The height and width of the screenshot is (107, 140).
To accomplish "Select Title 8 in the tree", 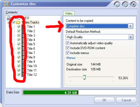I will pos(31,57).
